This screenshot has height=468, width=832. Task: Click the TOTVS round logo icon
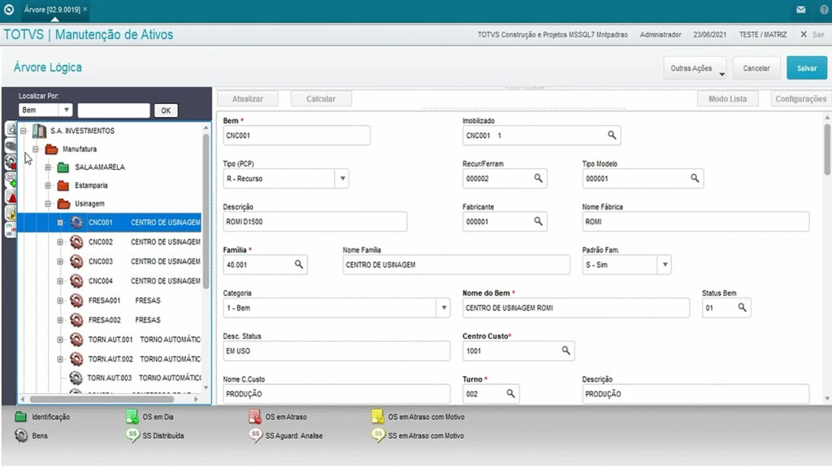8,10
